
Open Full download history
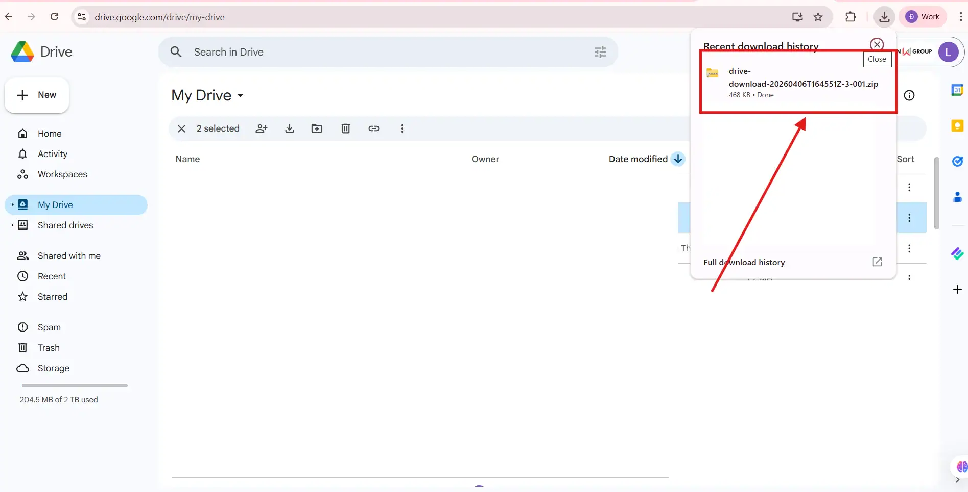(744, 262)
